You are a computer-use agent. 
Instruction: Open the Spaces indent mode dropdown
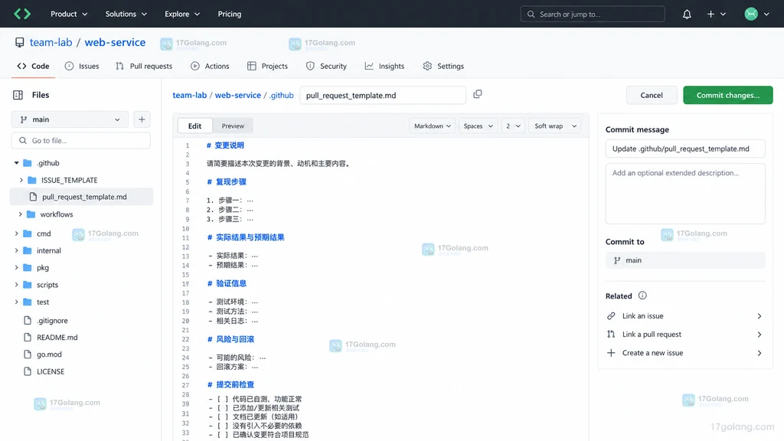(x=478, y=126)
